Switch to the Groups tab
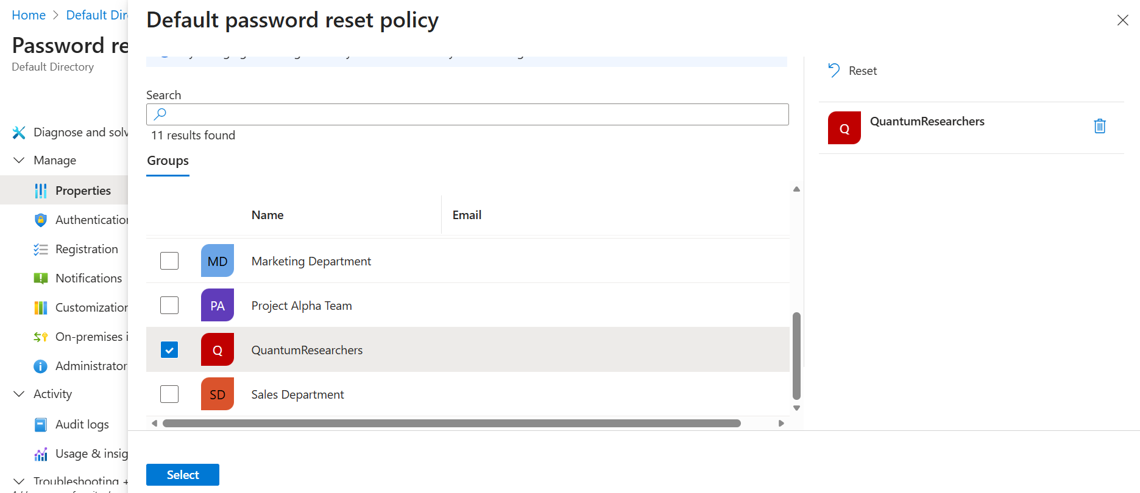The height and width of the screenshot is (493, 1140). pos(168,161)
